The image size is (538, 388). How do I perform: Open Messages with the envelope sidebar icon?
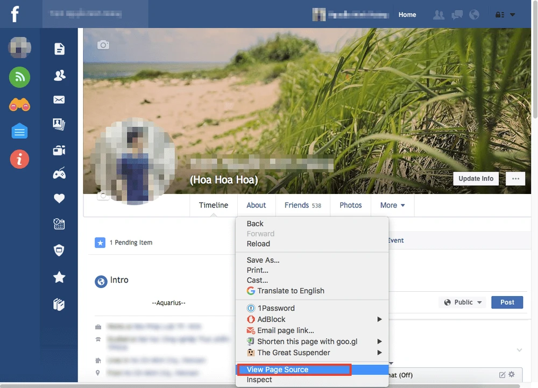[x=59, y=99]
